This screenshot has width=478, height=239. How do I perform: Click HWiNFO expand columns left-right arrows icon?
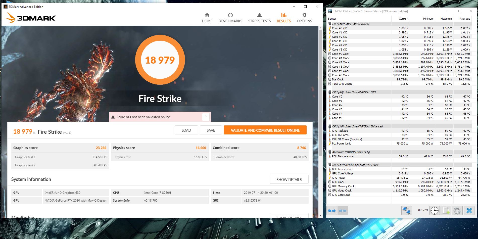[332, 211]
